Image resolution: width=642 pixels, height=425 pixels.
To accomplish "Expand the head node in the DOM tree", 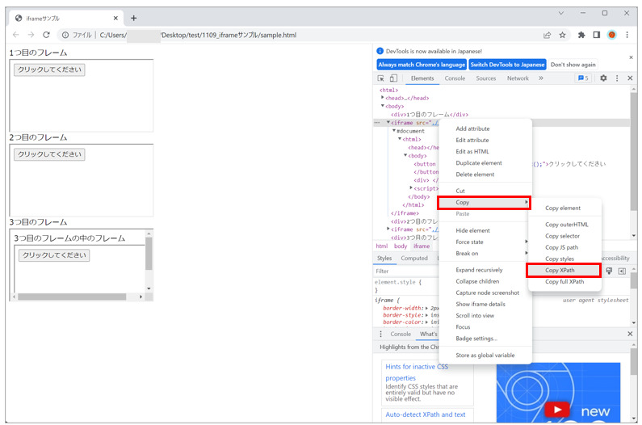I will coord(383,98).
